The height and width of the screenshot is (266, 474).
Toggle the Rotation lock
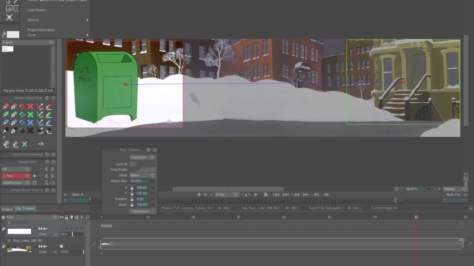pos(132,199)
